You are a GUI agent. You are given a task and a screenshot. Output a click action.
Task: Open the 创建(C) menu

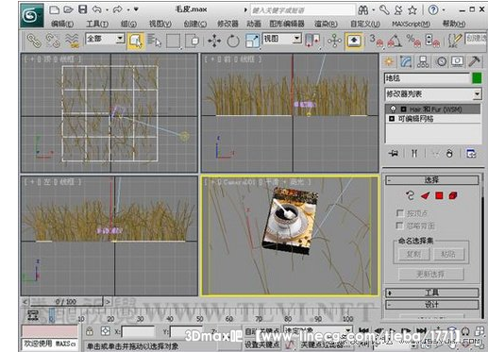(195, 24)
